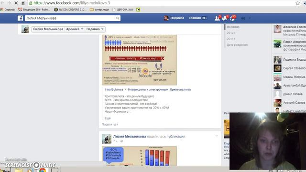This screenshot has width=306, height=172.
Task: Open the messages icon
Action: pos(225,18)
